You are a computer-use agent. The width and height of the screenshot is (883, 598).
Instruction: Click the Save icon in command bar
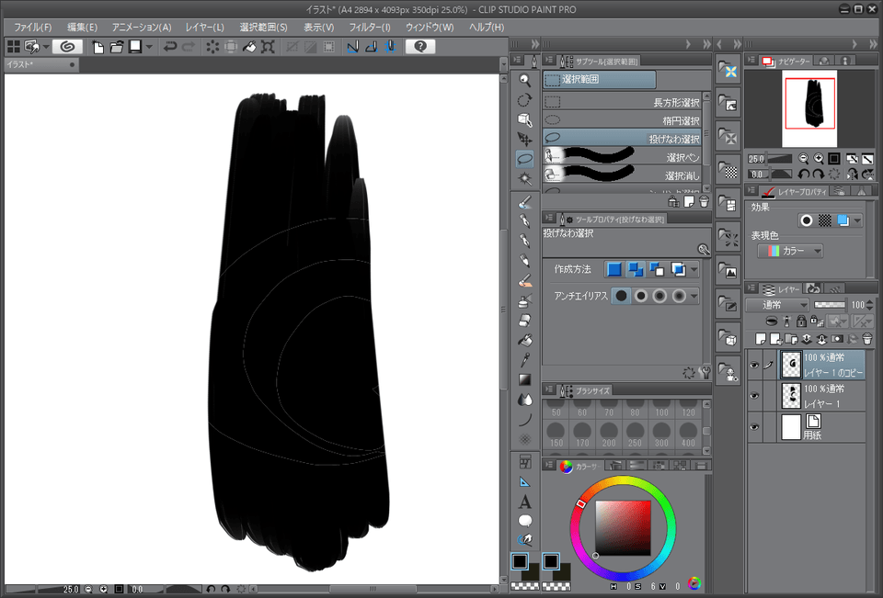coord(135,47)
